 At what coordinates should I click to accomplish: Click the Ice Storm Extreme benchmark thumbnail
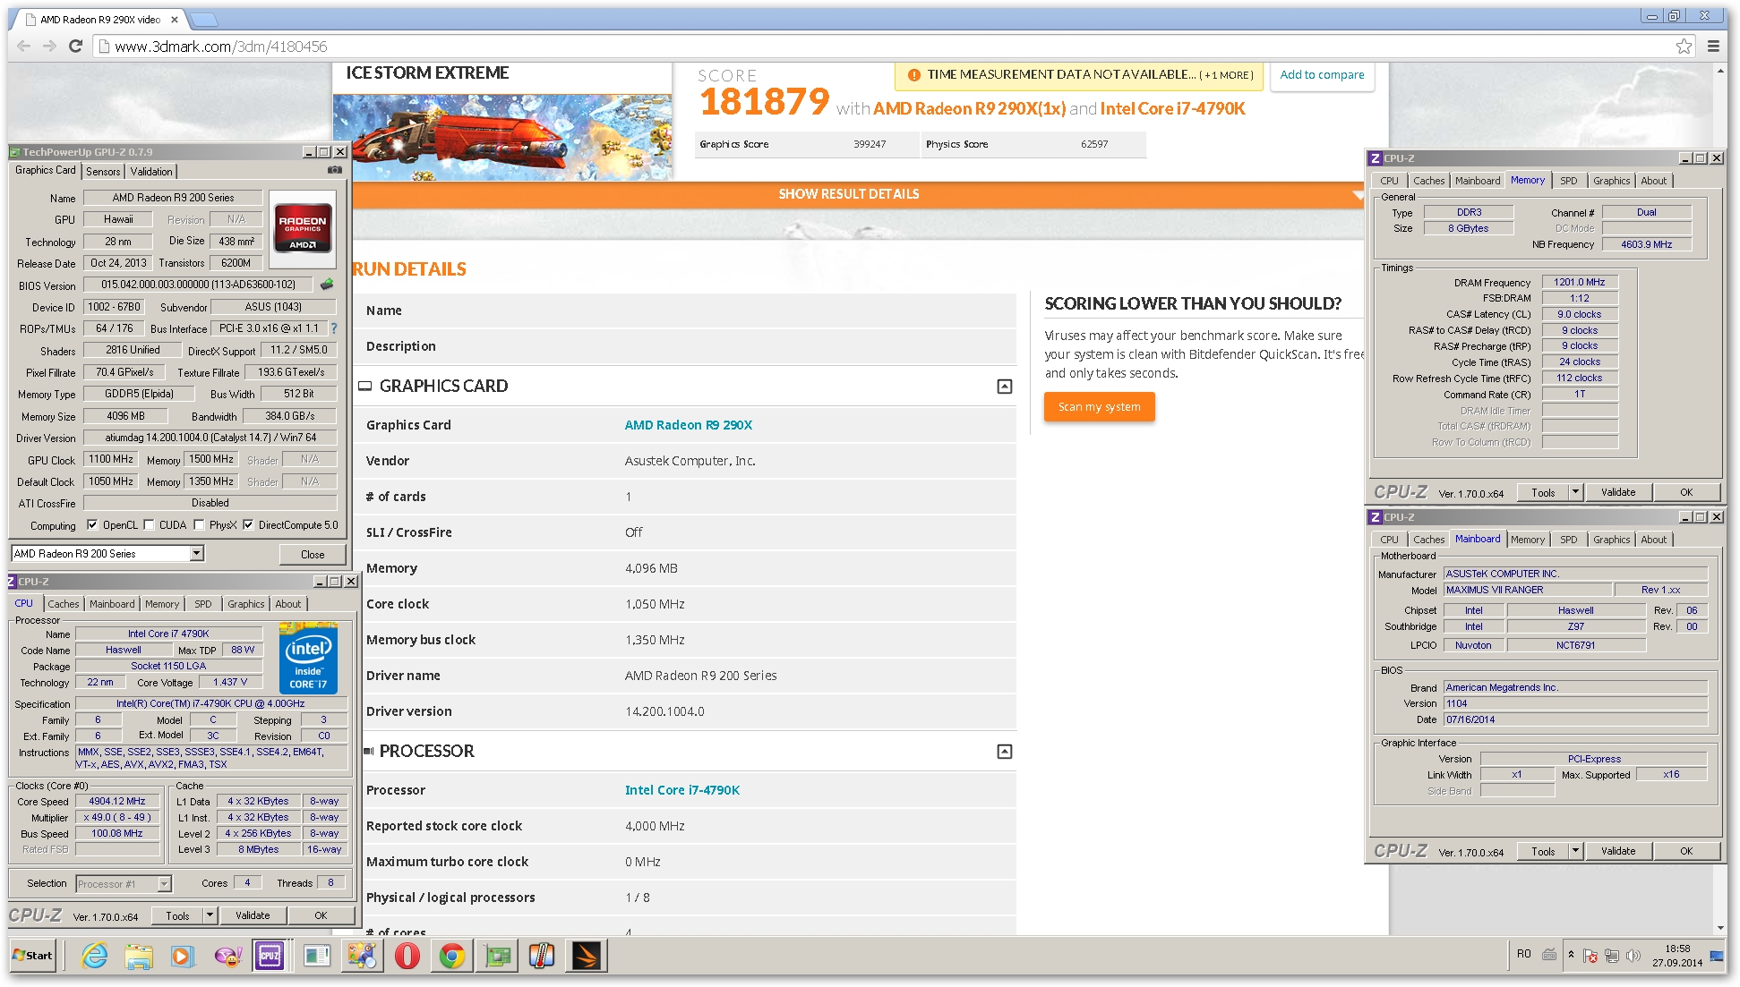(x=502, y=138)
